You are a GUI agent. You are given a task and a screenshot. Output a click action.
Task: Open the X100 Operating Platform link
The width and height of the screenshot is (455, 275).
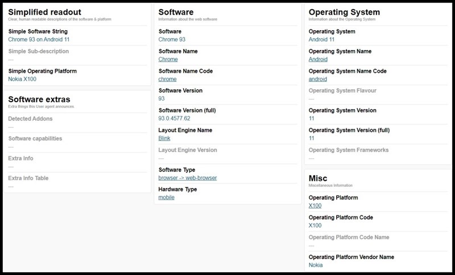pos(315,206)
